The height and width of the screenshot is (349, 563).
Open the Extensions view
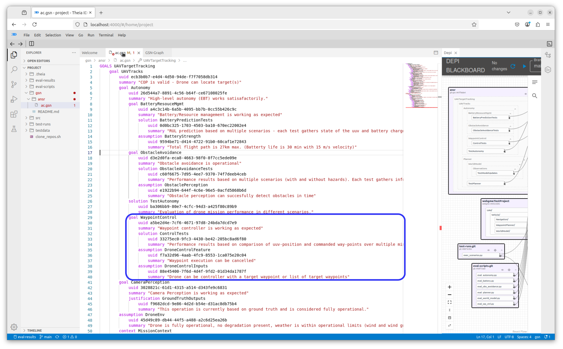pos(14,114)
